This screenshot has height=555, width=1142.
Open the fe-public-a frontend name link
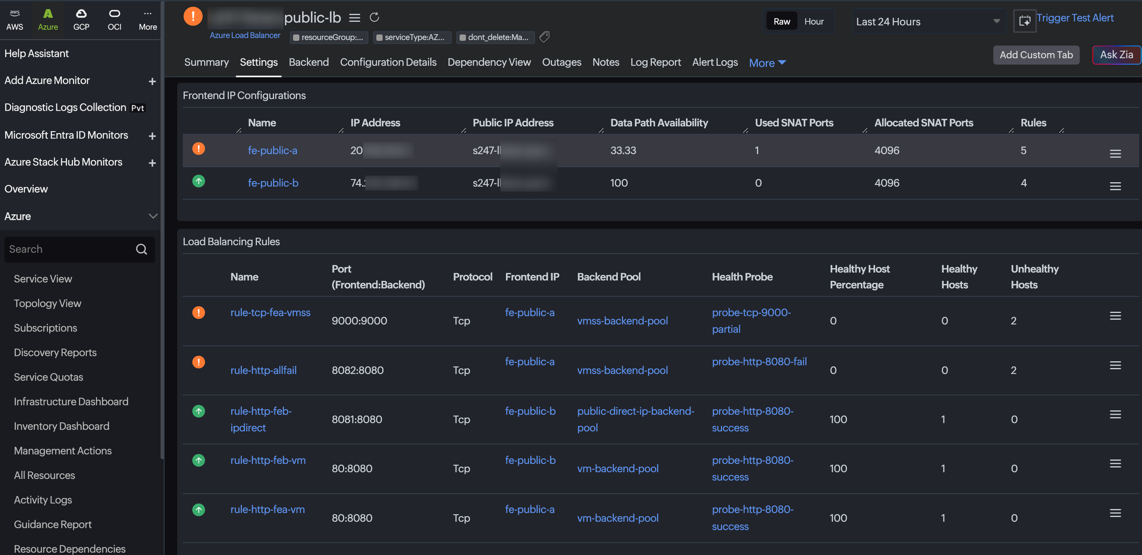click(272, 150)
